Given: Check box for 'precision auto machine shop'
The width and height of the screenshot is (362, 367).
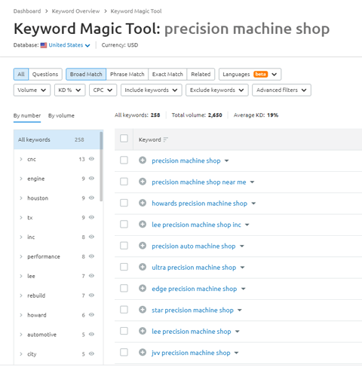Looking at the screenshot, I should [124, 246].
